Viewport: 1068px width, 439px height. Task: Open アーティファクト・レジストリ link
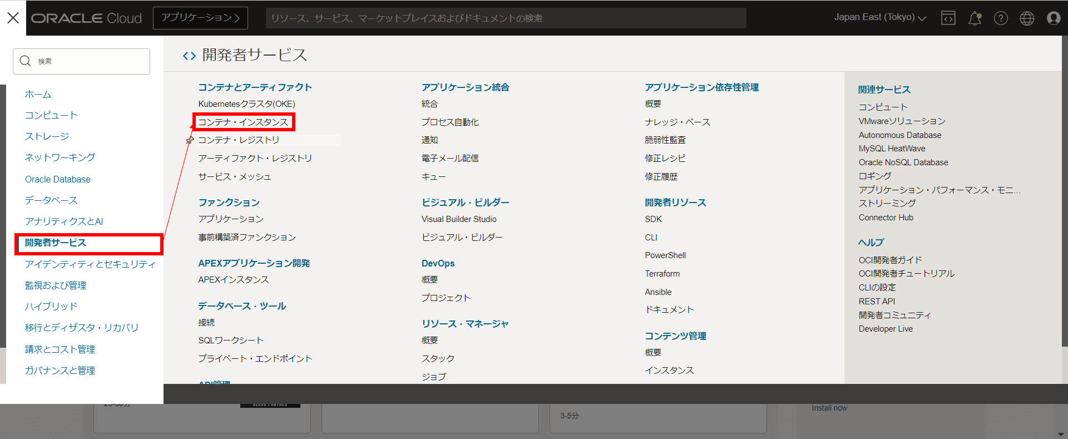[x=255, y=159]
